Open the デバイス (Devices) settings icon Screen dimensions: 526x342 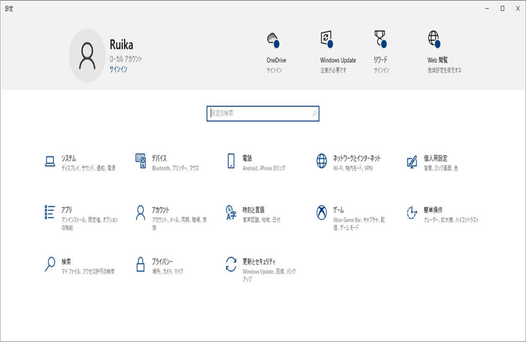point(141,162)
